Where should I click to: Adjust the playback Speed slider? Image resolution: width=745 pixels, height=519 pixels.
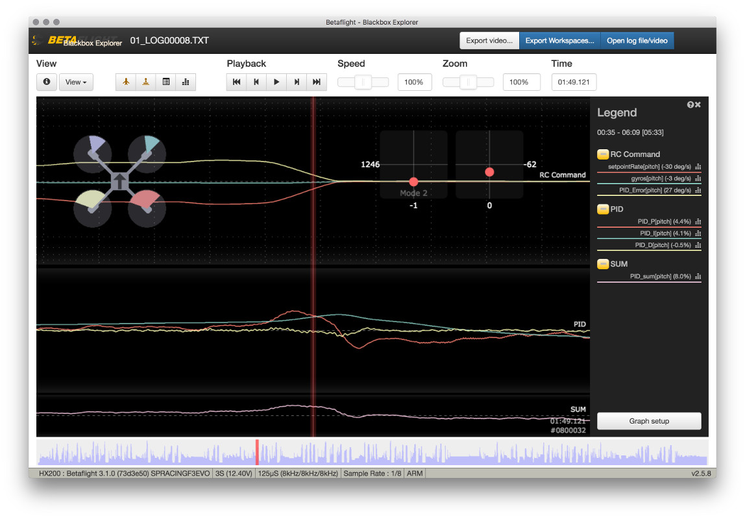(x=363, y=82)
